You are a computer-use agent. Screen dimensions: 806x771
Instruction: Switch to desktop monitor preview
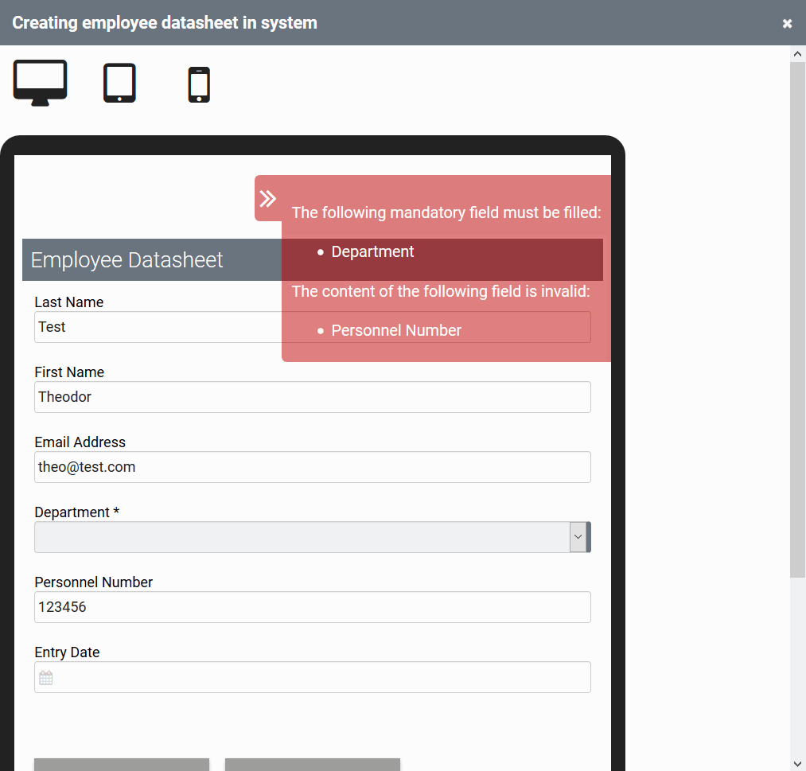coord(40,83)
